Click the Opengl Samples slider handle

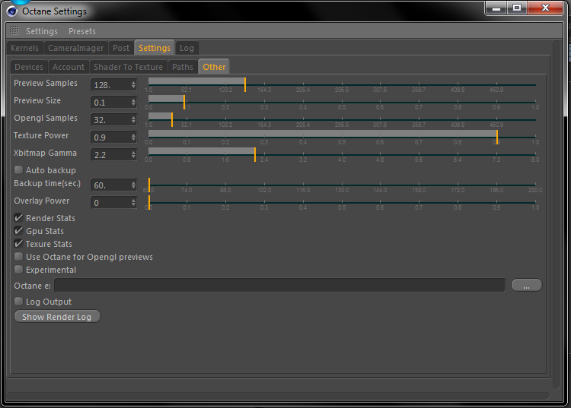click(x=172, y=119)
